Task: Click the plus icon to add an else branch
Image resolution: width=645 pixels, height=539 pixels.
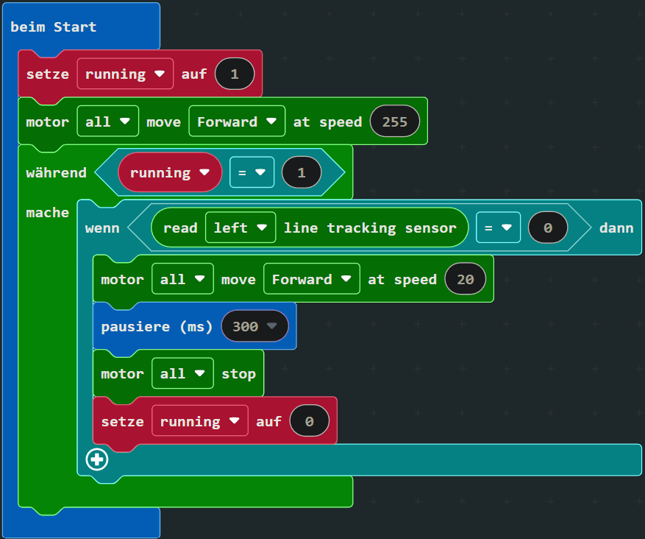Action: 96,459
